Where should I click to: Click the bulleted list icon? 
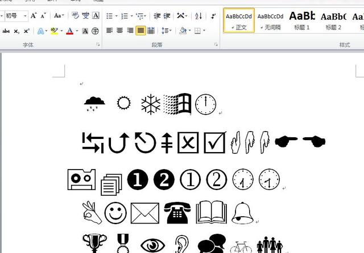pos(110,16)
